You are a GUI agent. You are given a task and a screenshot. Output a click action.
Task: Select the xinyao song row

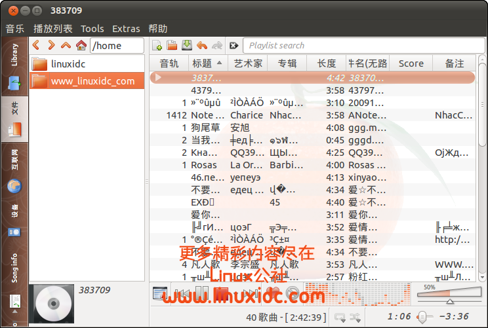point(312,177)
